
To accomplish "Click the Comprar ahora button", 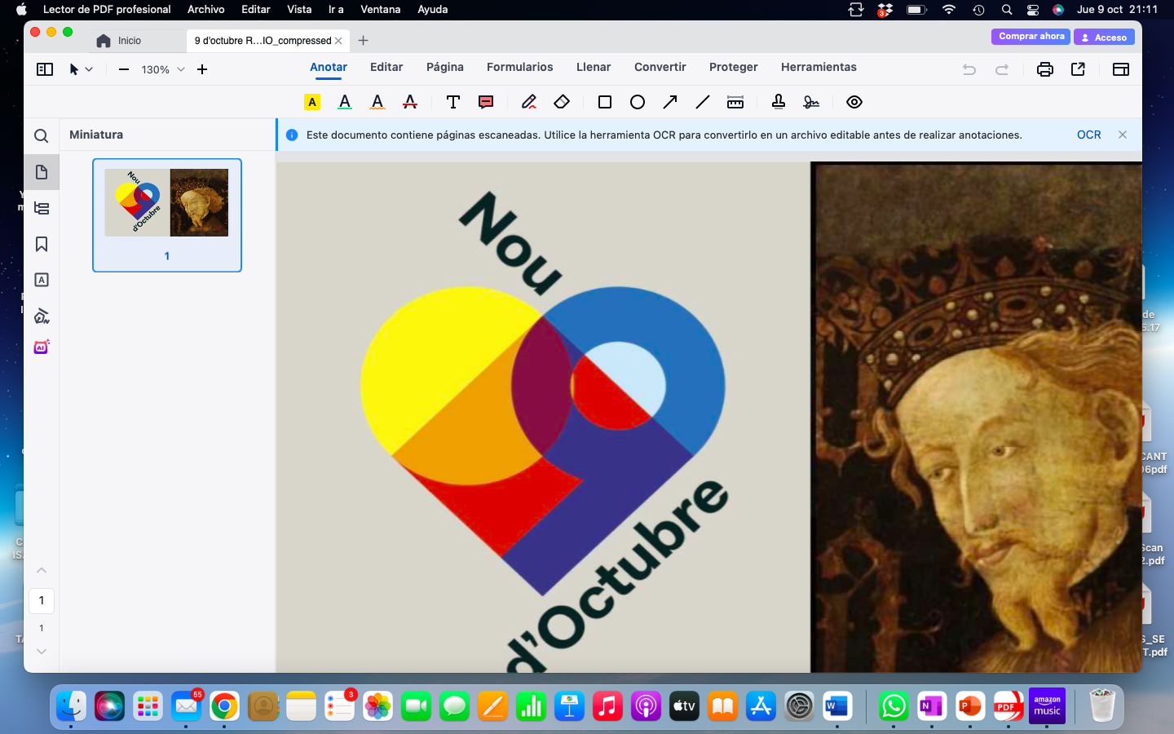I will (x=1031, y=37).
